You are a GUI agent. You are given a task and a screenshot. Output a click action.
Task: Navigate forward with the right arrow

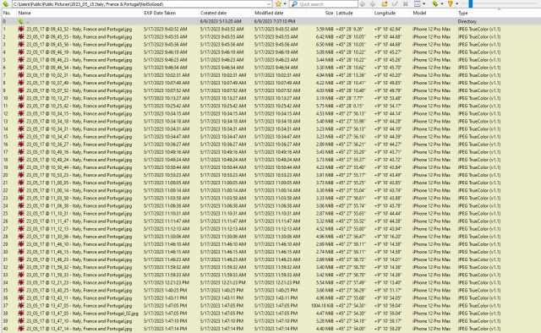click(x=373, y=4)
